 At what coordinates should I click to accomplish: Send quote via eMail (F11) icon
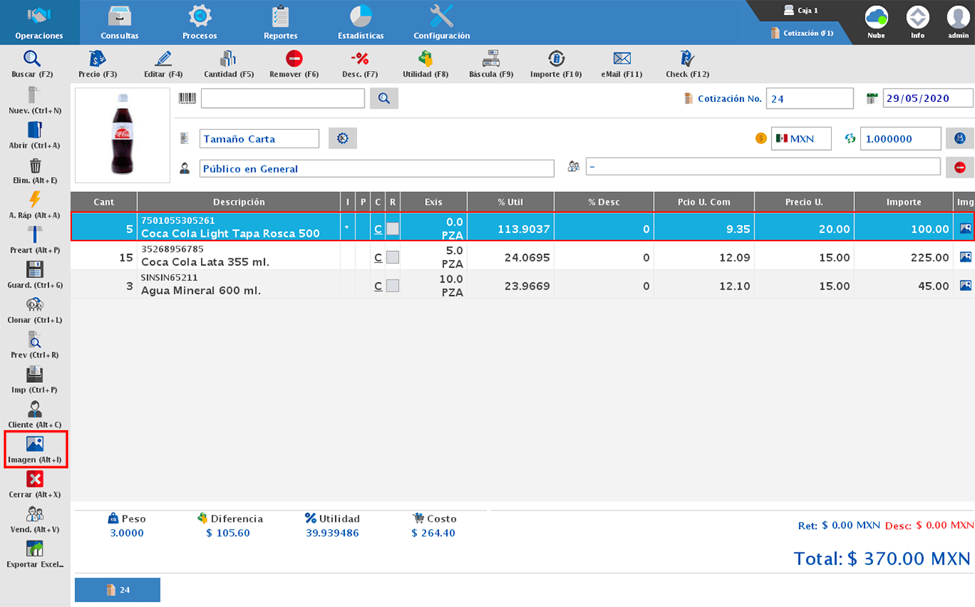click(x=621, y=59)
